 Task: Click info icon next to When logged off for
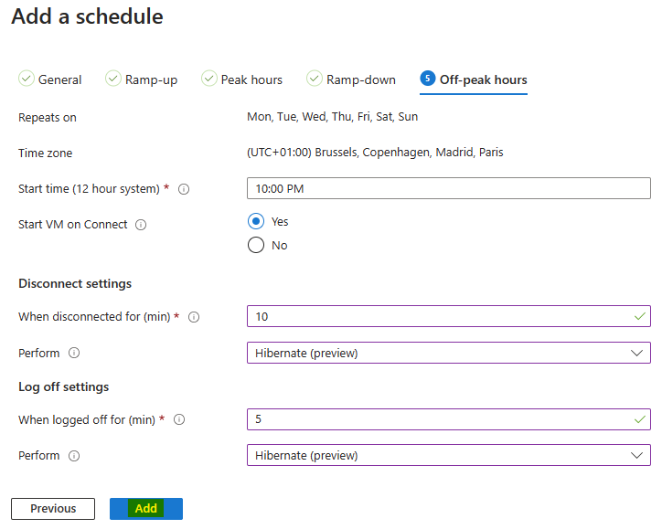179,419
